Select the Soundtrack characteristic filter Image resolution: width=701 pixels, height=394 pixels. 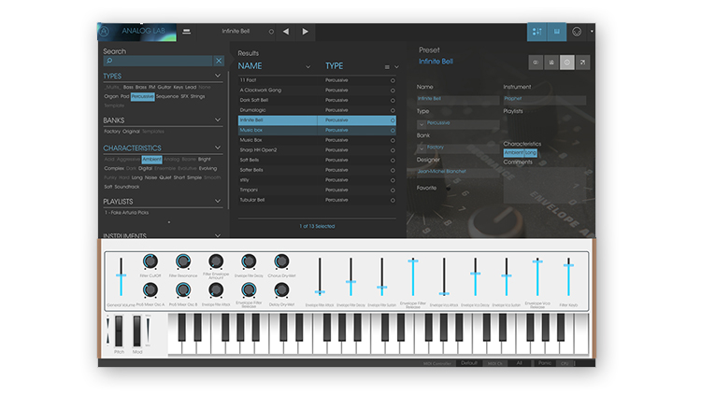[x=127, y=187]
